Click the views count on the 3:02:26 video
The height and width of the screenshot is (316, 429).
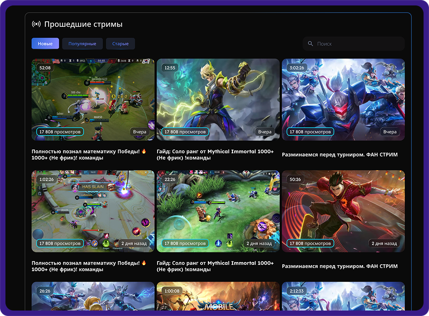pyautogui.click(x=310, y=132)
